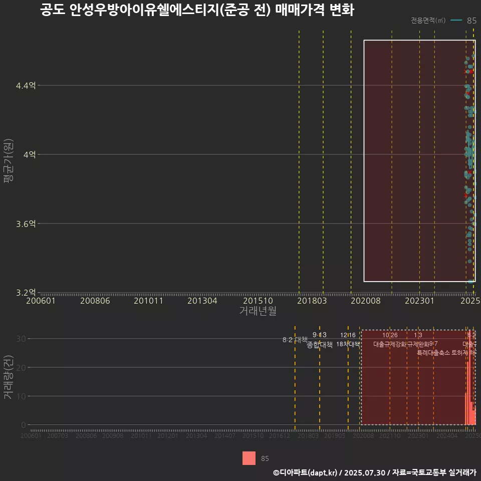
Task: Click the 10·26 대출규제강화 policy annotation
Action: [x=390, y=340]
